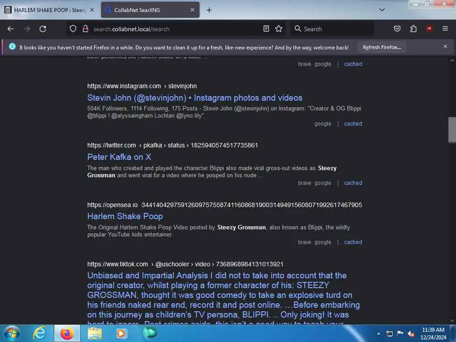Image resolution: width=456 pixels, height=342 pixels.
Task: Expand the list all tabs chevron
Action: pos(382,10)
